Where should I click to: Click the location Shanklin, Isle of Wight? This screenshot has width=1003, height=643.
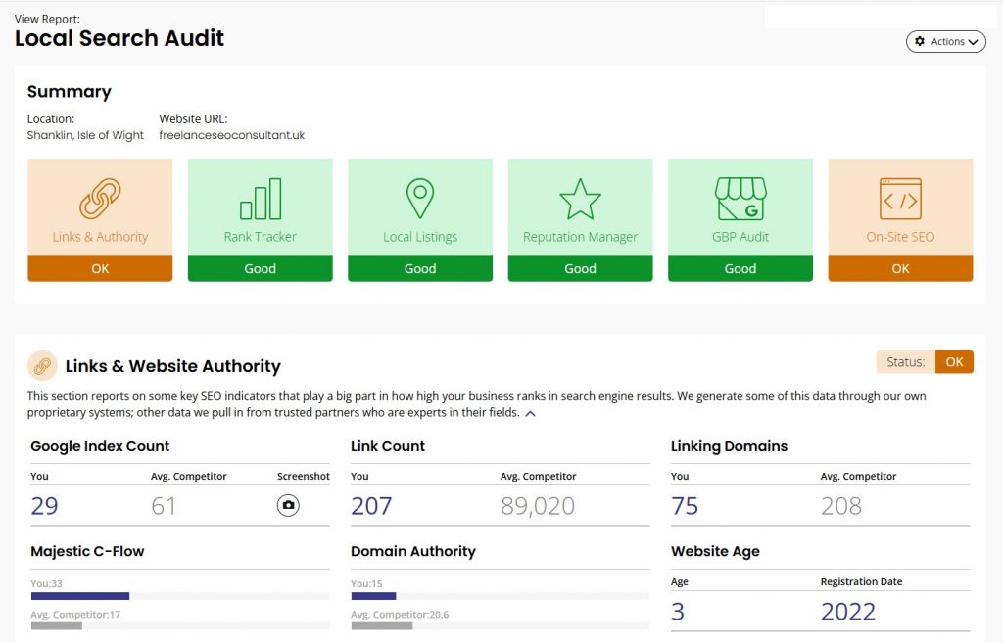(x=85, y=135)
